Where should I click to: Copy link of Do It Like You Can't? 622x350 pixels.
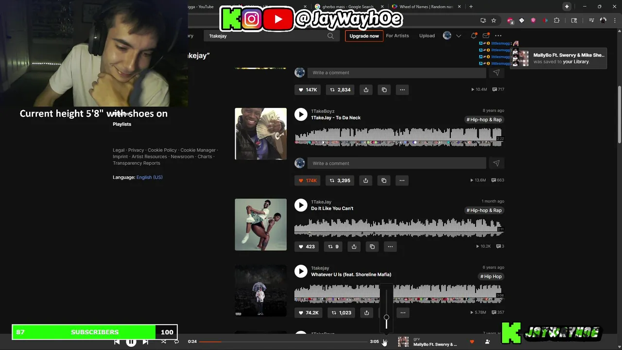(x=372, y=246)
